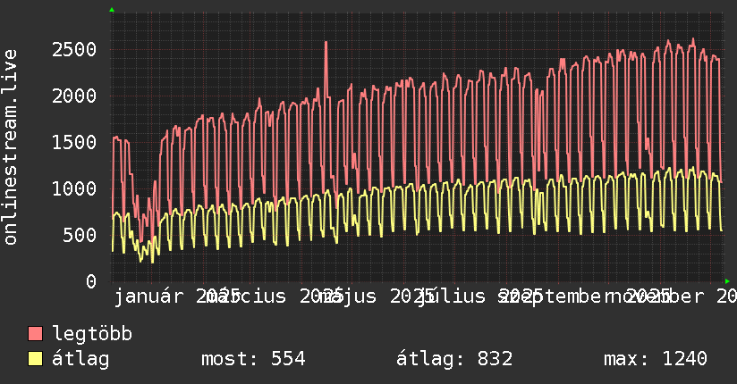
Task: Select the legtöbb legend label
Action: pyautogui.click(x=92, y=334)
